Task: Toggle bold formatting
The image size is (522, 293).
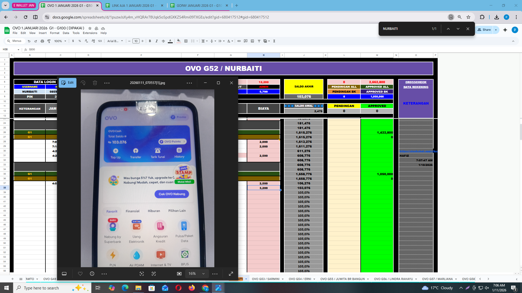Action: [x=150, y=41]
